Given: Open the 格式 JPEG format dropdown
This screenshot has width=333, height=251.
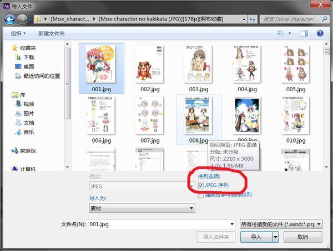Looking at the screenshot, I should (x=142, y=186).
